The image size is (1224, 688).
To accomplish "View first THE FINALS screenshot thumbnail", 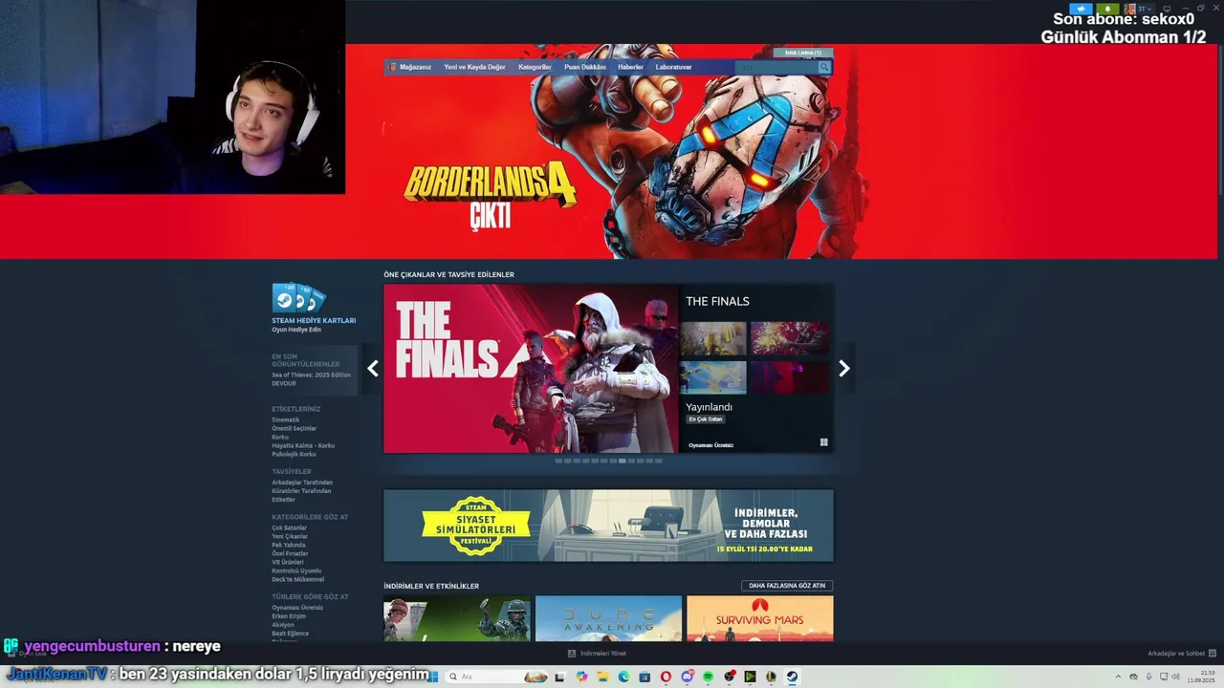I will (x=712, y=338).
